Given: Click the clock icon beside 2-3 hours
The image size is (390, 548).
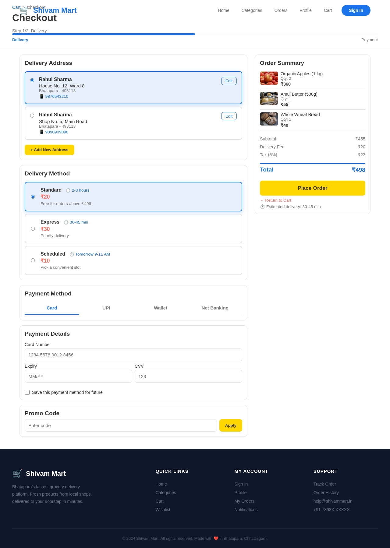Looking at the screenshot, I should click(68, 190).
